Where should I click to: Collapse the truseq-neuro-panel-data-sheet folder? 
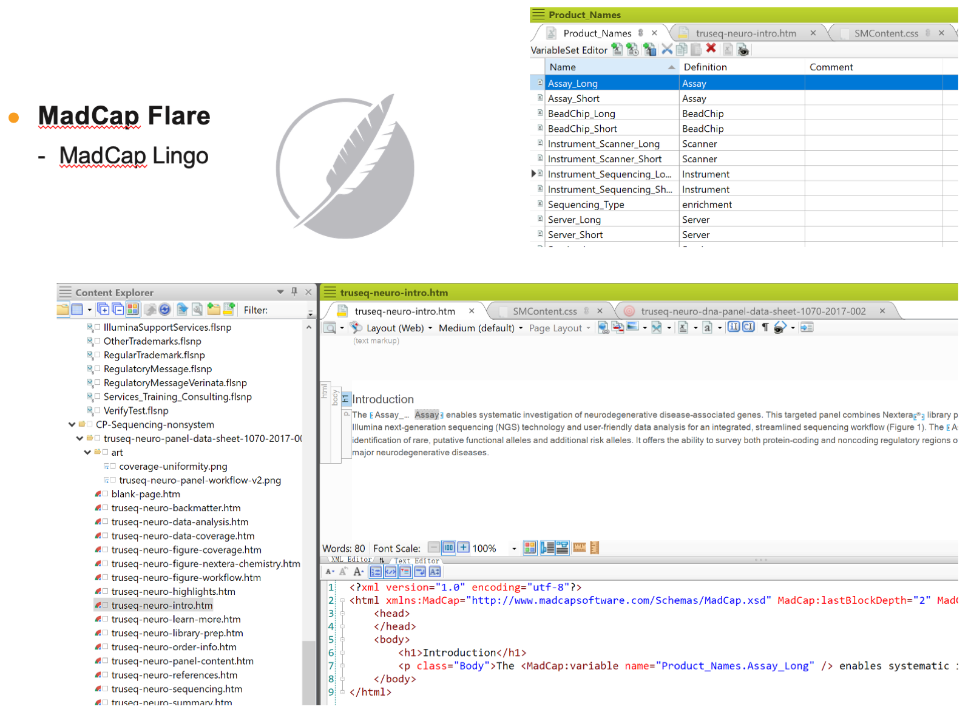[80, 438]
